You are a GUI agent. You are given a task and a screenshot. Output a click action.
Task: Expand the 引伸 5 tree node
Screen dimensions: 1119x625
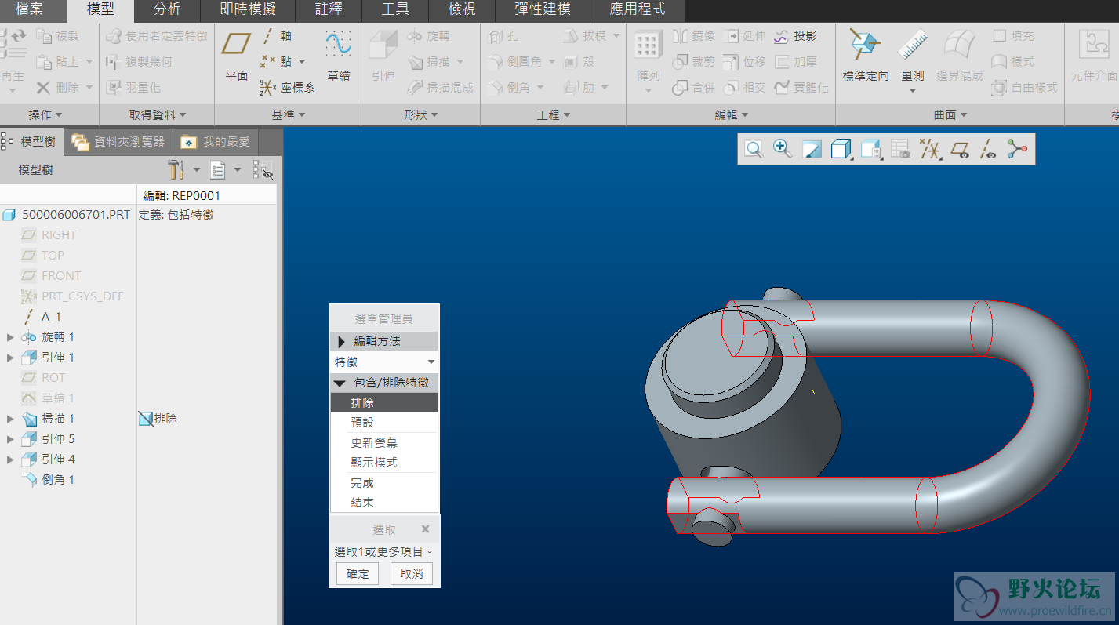tap(10, 439)
